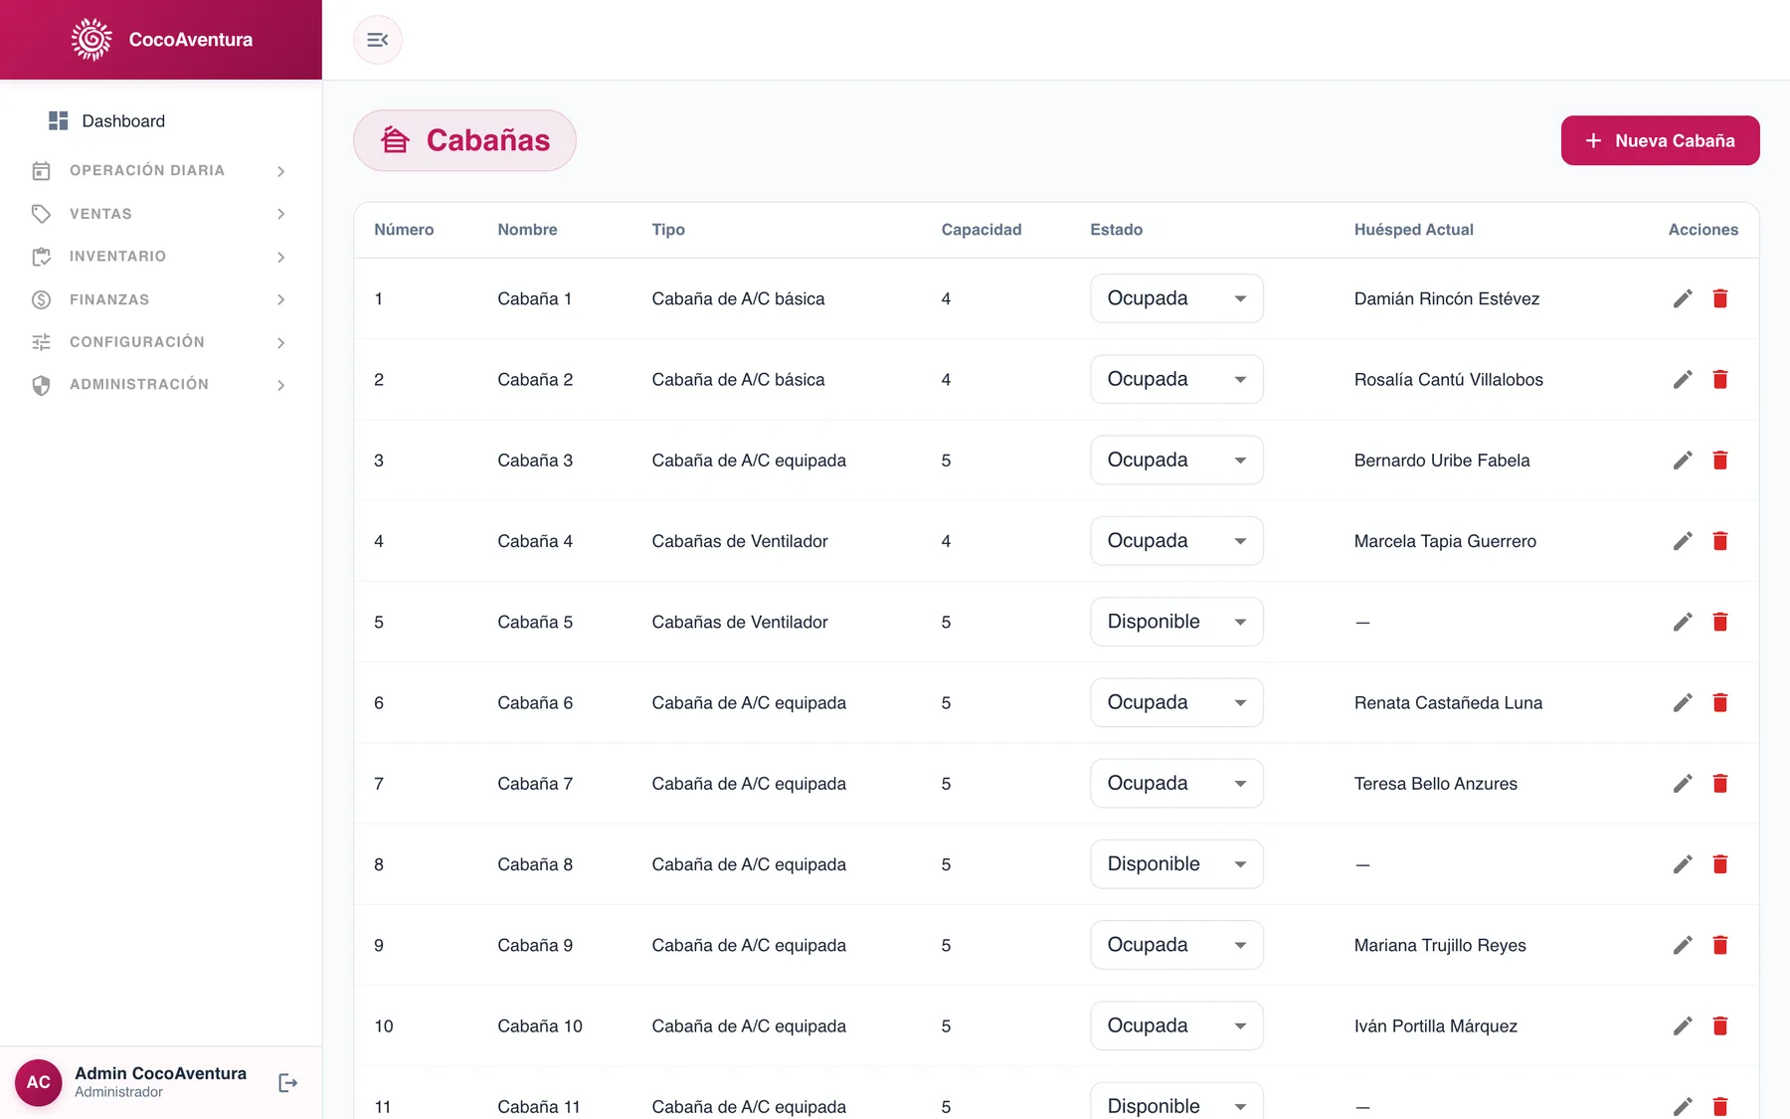The width and height of the screenshot is (1790, 1119).
Task: Expand the ADMINISTRACIÓN menu section
Action: 161,385
